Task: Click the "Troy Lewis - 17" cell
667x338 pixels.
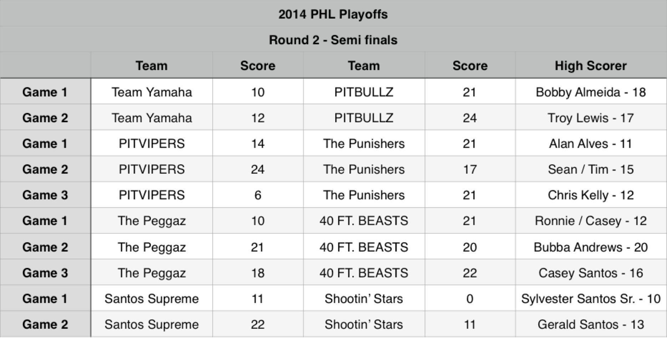Action: point(591,118)
